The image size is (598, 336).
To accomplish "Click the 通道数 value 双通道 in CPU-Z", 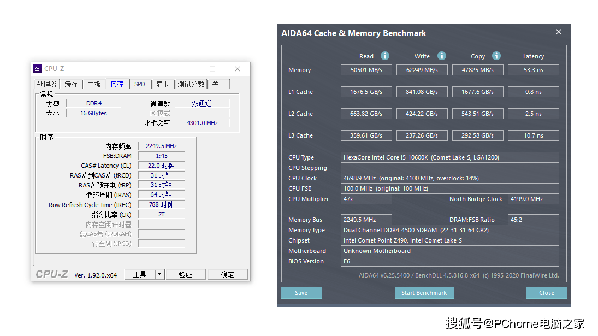I will point(202,103).
